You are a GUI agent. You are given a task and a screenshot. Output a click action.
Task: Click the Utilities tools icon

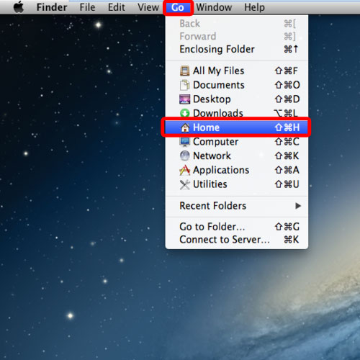coord(184,184)
